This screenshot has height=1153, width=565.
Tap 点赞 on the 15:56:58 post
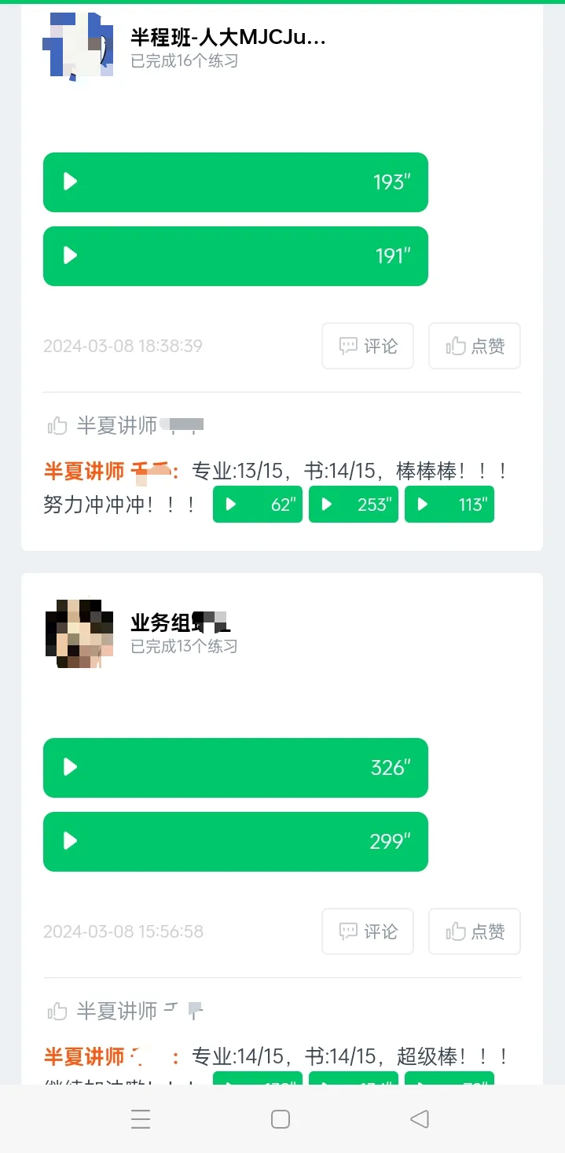(475, 931)
